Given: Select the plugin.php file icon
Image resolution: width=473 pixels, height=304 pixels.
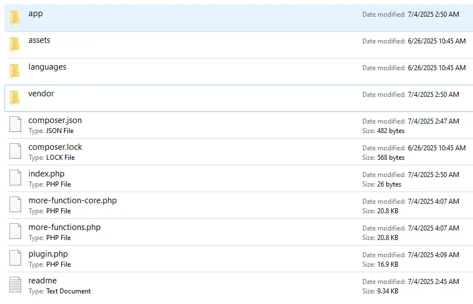Looking at the screenshot, I should click(x=15, y=258).
